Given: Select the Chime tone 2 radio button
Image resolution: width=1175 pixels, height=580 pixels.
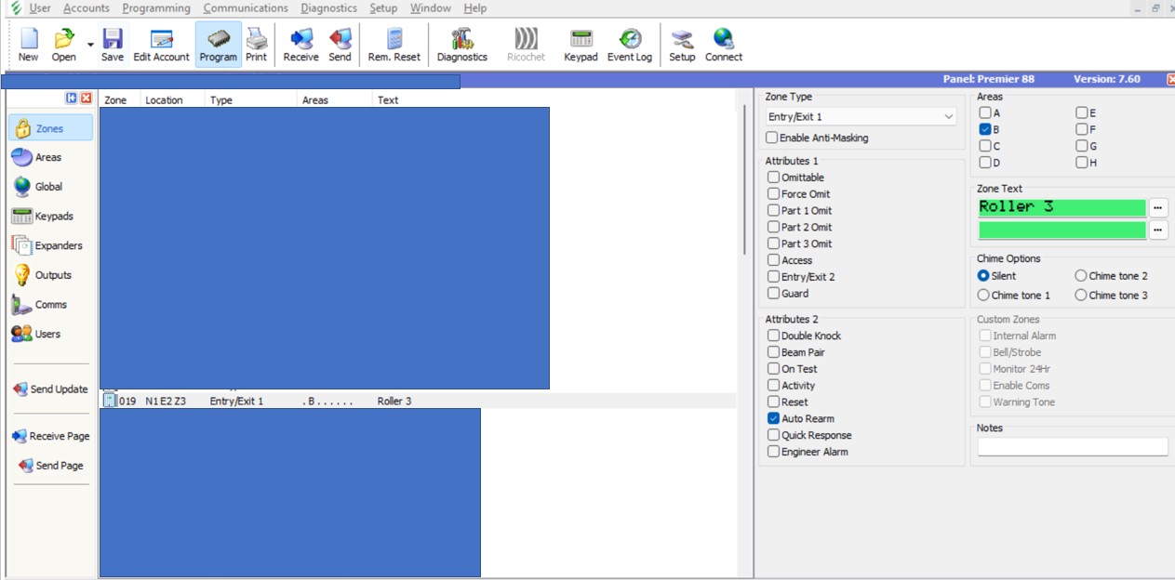Looking at the screenshot, I should click(x=1081, y=276).
